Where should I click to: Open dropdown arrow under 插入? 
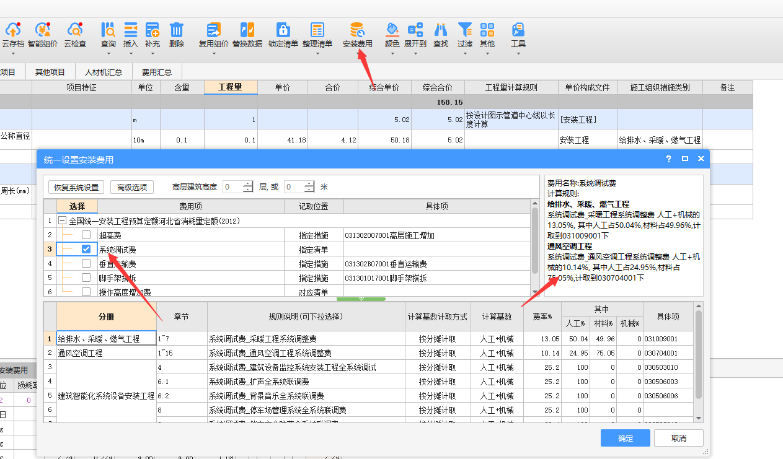[x=131, y=53]
